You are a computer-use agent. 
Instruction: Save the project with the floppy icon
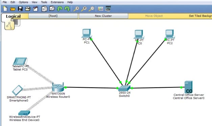[x=20, y=9]
